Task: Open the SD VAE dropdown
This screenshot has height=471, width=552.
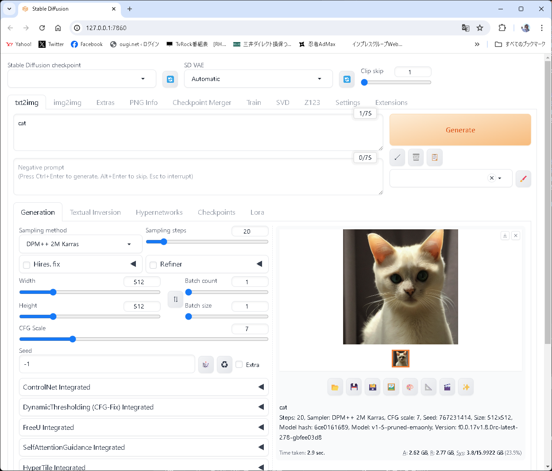Action: (258, 79)
